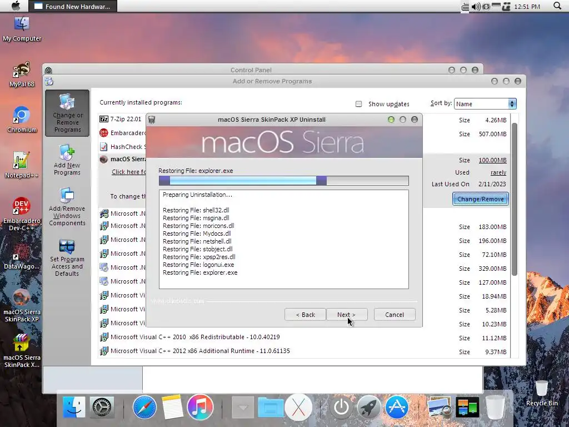This screenshot has width=569, height=427.
Task: Click the down-arrow stack icon in dock
Action: coord(243,408)
